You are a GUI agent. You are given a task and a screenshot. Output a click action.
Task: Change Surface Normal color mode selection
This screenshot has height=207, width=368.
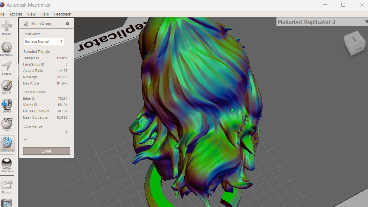point(43,41)
